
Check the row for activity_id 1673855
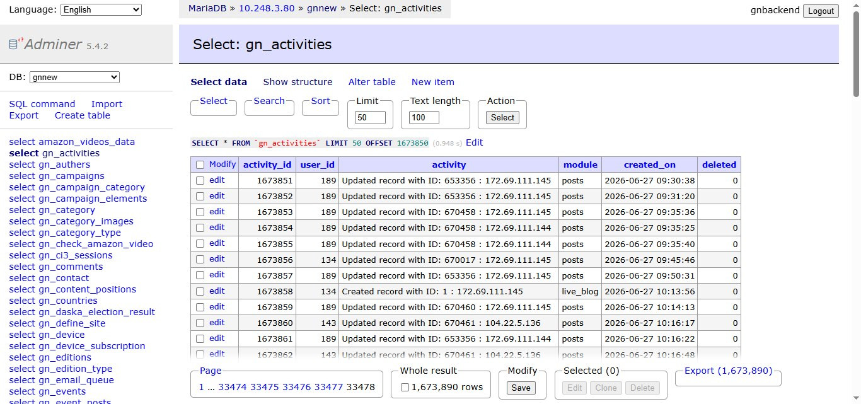pos(200,244)
